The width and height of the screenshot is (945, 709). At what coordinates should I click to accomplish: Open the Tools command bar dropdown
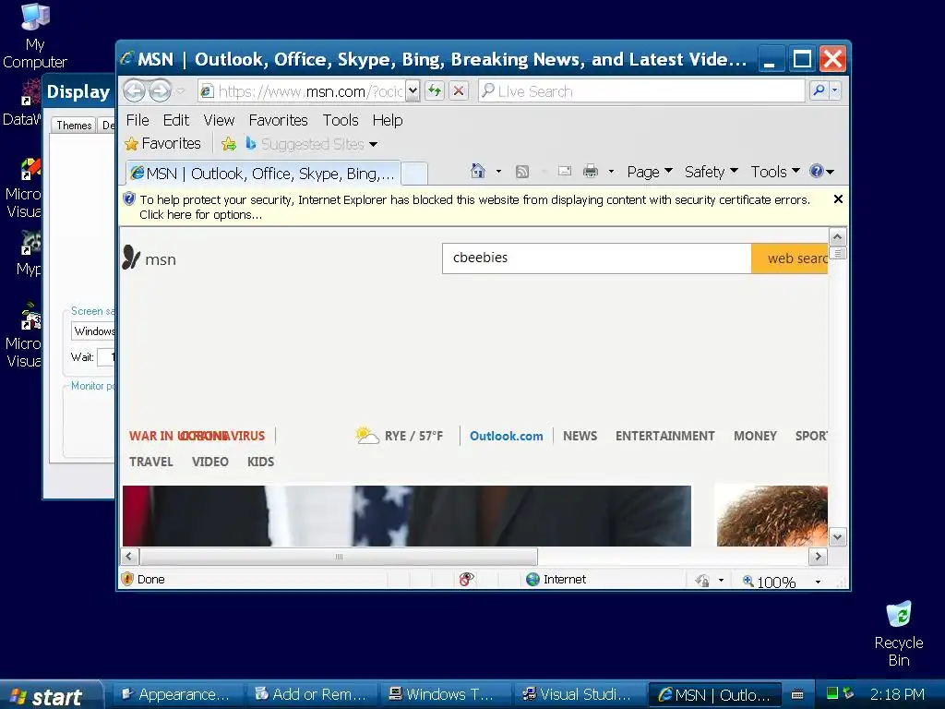tap(775, 172)
